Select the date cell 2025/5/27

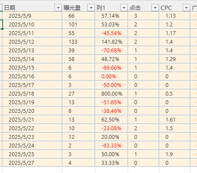coord(32,163)
